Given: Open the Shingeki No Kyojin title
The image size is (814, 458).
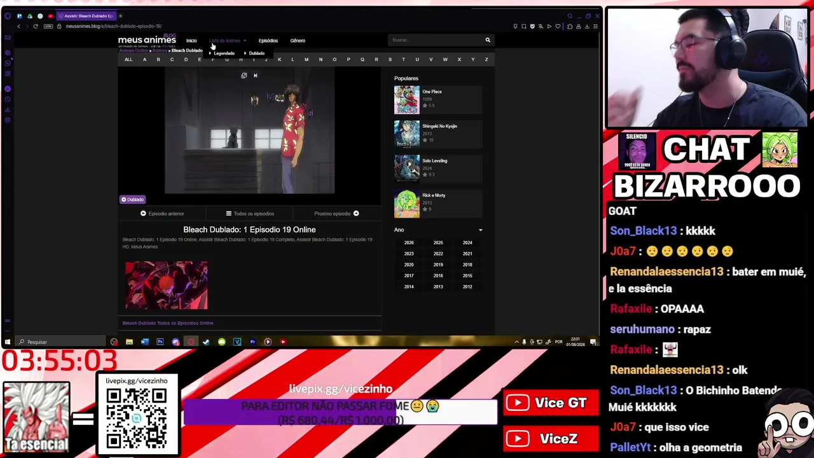Looking at the screenshot, I should (x=439, y=127).
